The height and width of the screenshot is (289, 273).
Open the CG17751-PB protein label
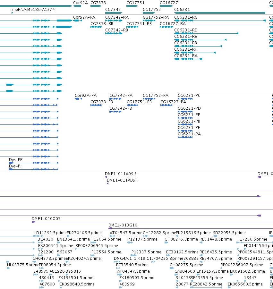(139, 102)
